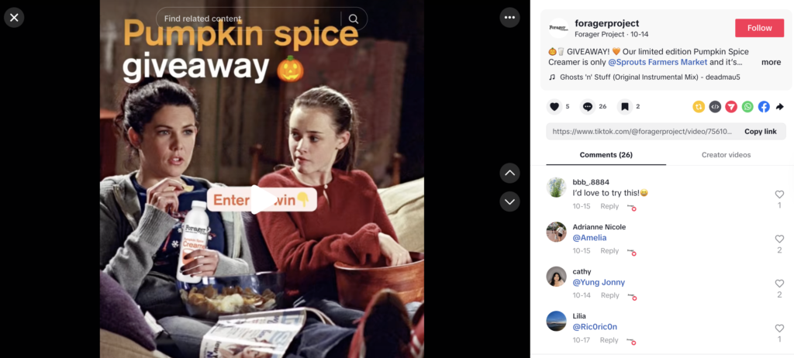The image size is (794, 358).
Task: Open comments via speech bubble icon
Action: [588, 107]
